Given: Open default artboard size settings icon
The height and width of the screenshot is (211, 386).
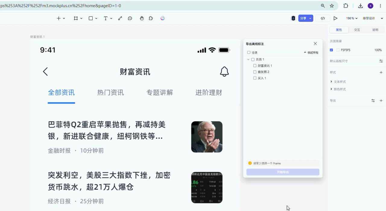Looking at the screenshot, I should tap(381, 61).
